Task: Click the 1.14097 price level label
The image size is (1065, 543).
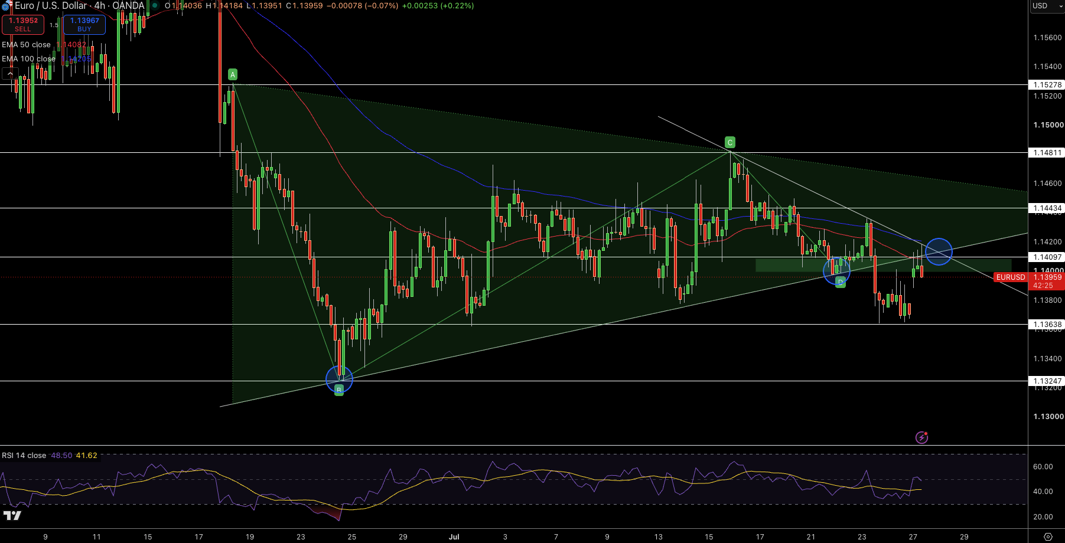Action: (x=1047, y=257)
